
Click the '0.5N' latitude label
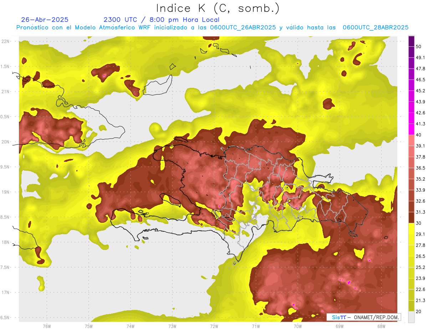pos(5,117)
